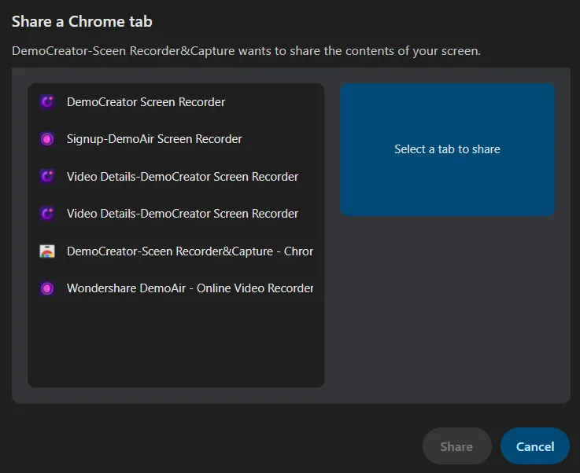Click the screen-sharing request description sentence
The width and height of the screenshot is (580, 473).
coord(246,51)
